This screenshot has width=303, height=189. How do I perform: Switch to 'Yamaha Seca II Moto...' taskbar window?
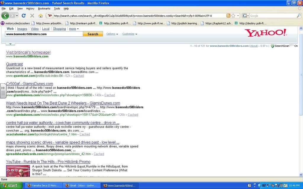[43, 185]
